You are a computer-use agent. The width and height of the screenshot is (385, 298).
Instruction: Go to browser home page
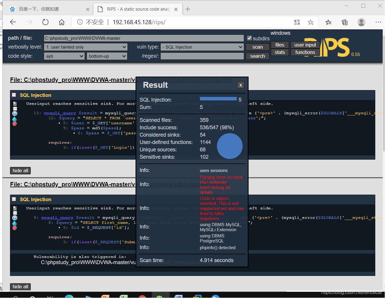pos(61,22)
